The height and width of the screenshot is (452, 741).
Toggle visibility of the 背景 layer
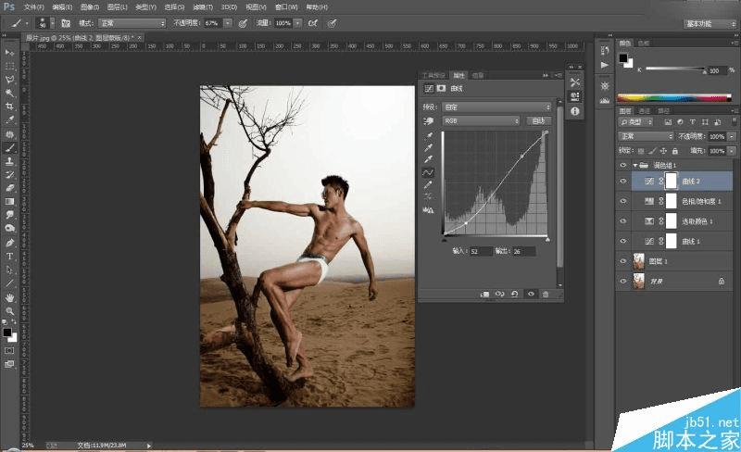click(x=622, y=280)
